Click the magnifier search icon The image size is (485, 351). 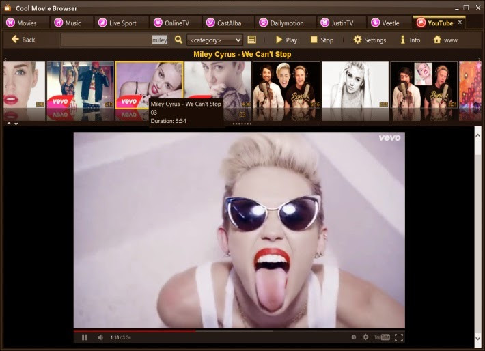[x=178, y=40]
